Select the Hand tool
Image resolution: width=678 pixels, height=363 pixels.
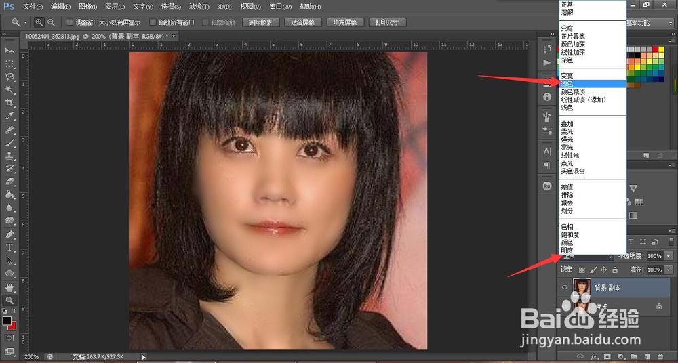pyautogui.click(x=9, y=287)
